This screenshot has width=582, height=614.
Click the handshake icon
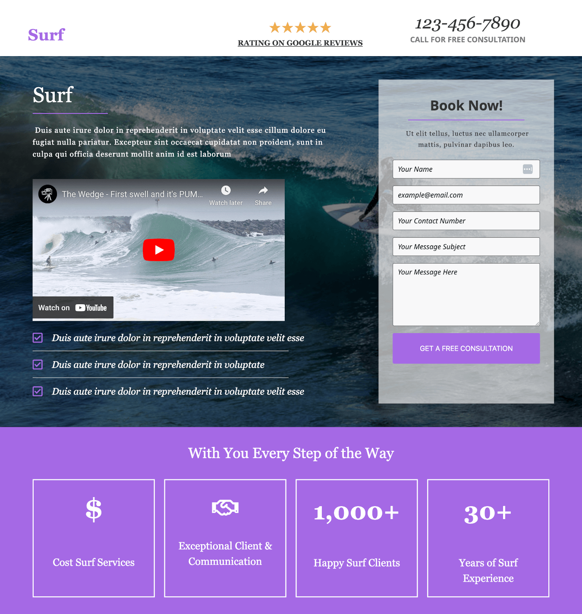tap(225, 507)
